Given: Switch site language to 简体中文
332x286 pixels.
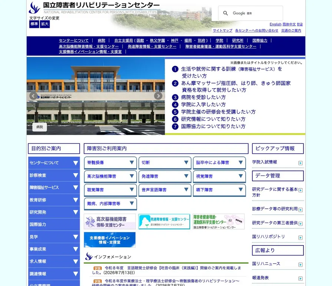Looking at the screenshot, I should [289, 24].
